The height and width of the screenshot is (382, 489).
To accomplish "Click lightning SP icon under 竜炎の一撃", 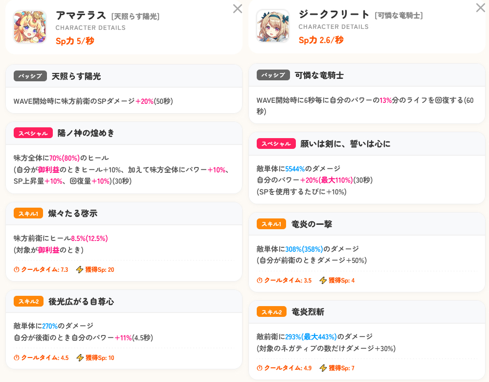I will [x=323, y=280].
